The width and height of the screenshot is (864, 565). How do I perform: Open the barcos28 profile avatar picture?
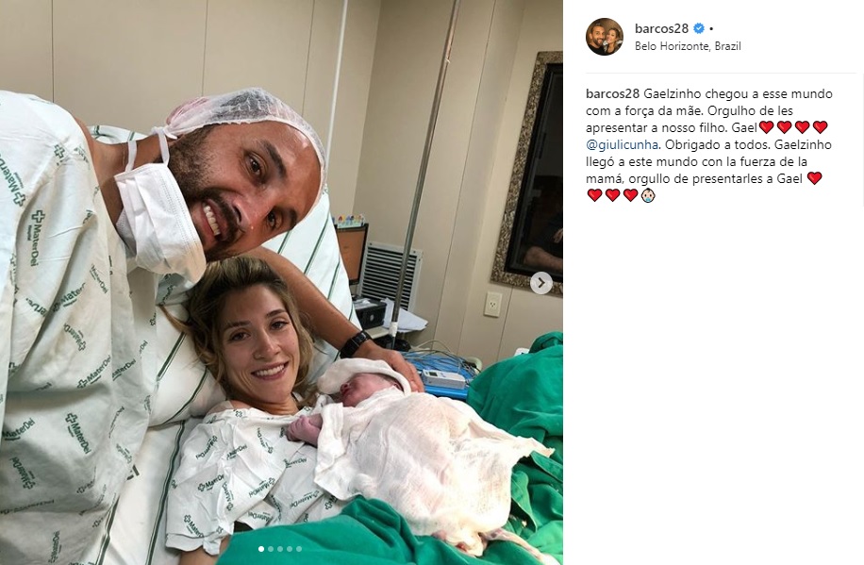click(605, 37)
